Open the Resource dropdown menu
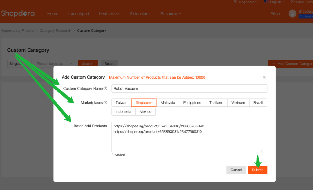 [x=171, y=14]
